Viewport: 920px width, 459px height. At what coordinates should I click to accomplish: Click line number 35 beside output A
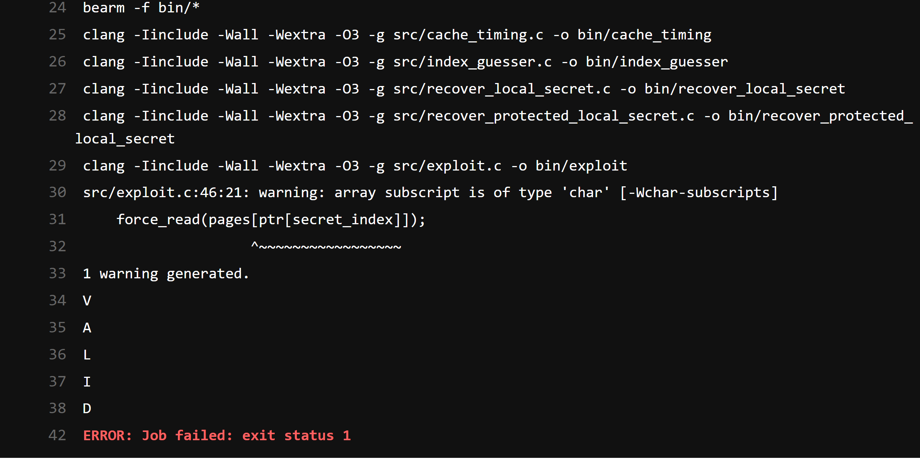point(57,328)
